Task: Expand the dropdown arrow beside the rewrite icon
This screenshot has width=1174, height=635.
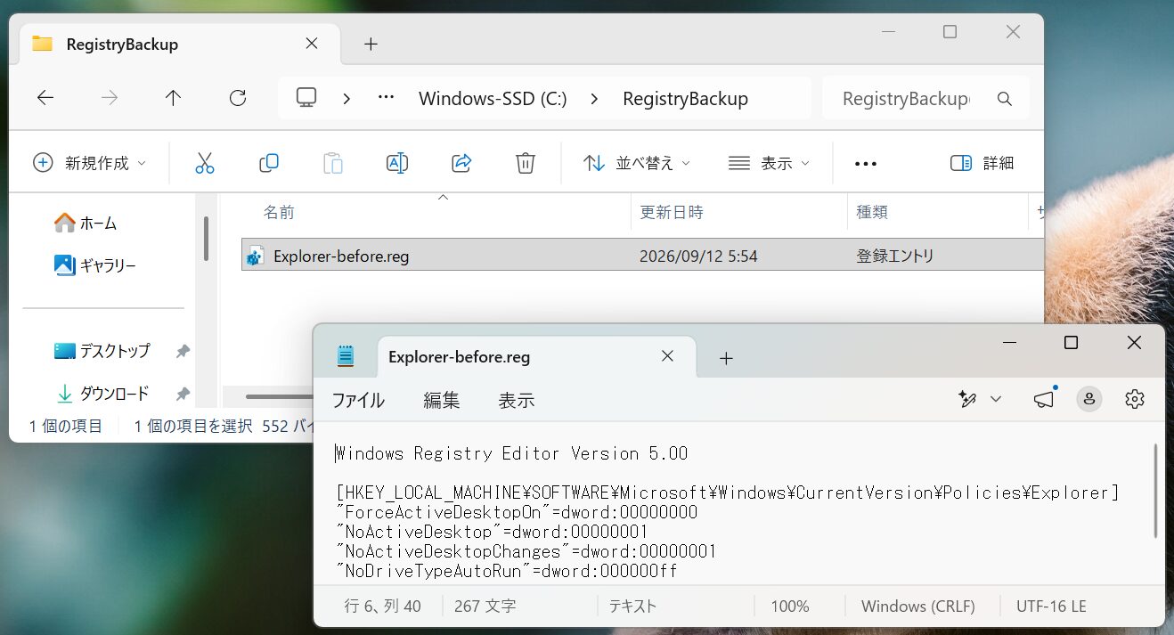Action: (x=996, y=399)
